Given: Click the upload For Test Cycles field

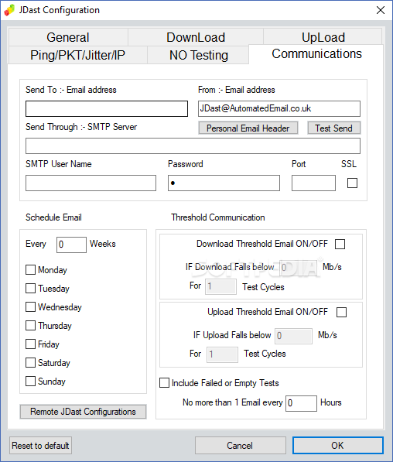Looking at the screenshot, I should click(222, 354).
